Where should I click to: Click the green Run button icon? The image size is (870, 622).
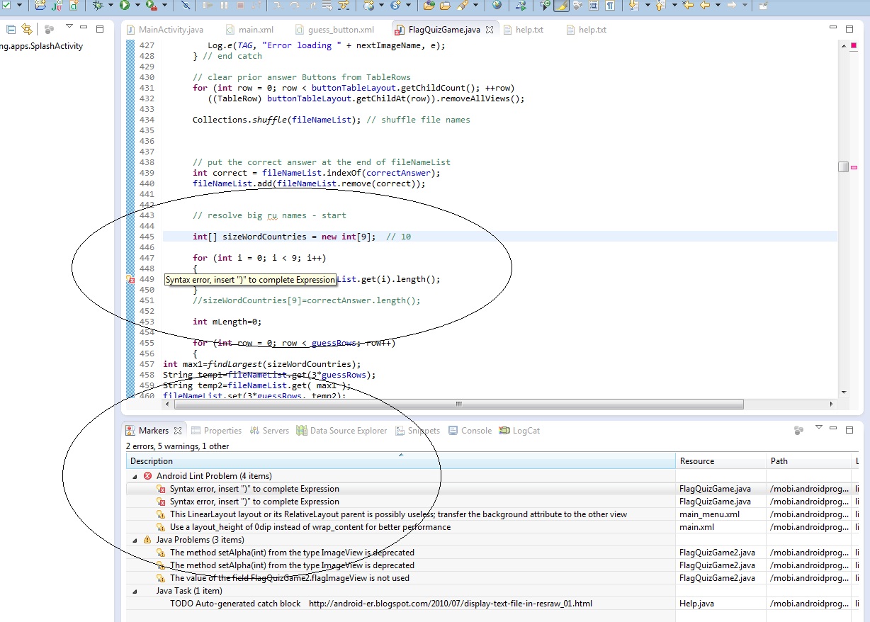click(125, 6)
